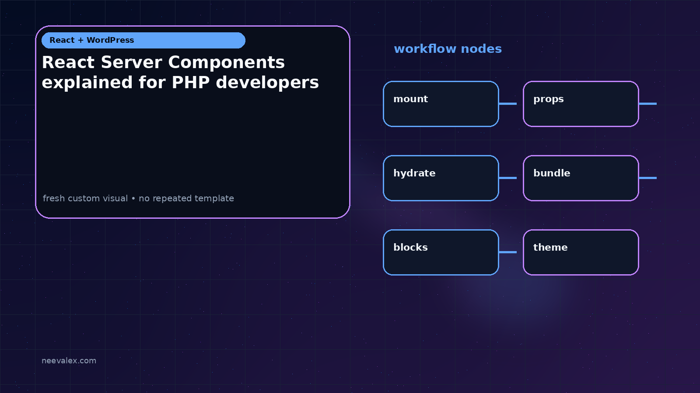The width and height of the screenshot is (700, 393).
Task: Click the React + WordPress badge
Action: 143,40
